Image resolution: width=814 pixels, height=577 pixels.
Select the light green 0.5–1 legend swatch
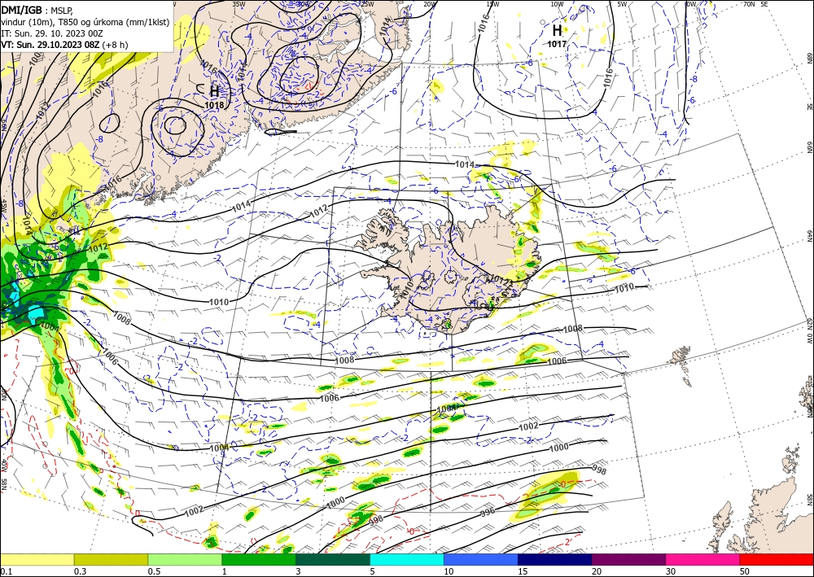pyautogui.click(x=185, y=559)
